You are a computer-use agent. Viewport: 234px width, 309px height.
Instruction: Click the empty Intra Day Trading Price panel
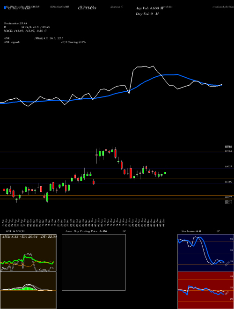94,262
